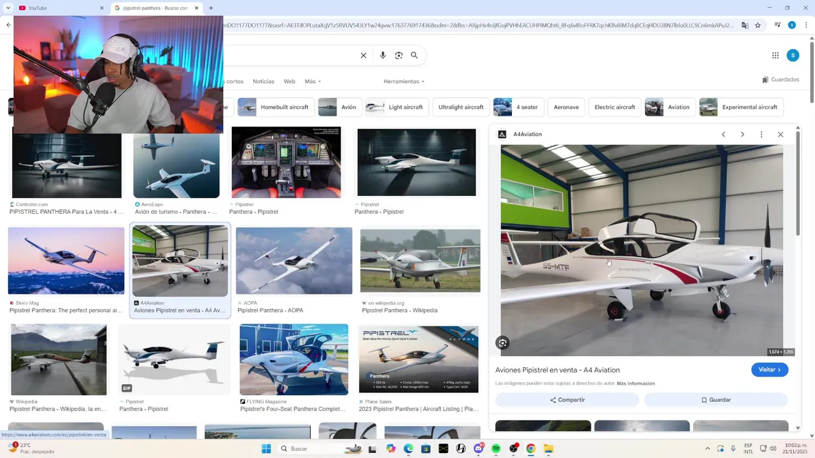This screenshot has width=815, height=458.
Task: Select the Plane Sales 2023 Panthera thumbnail
Action: pos(418,360)
